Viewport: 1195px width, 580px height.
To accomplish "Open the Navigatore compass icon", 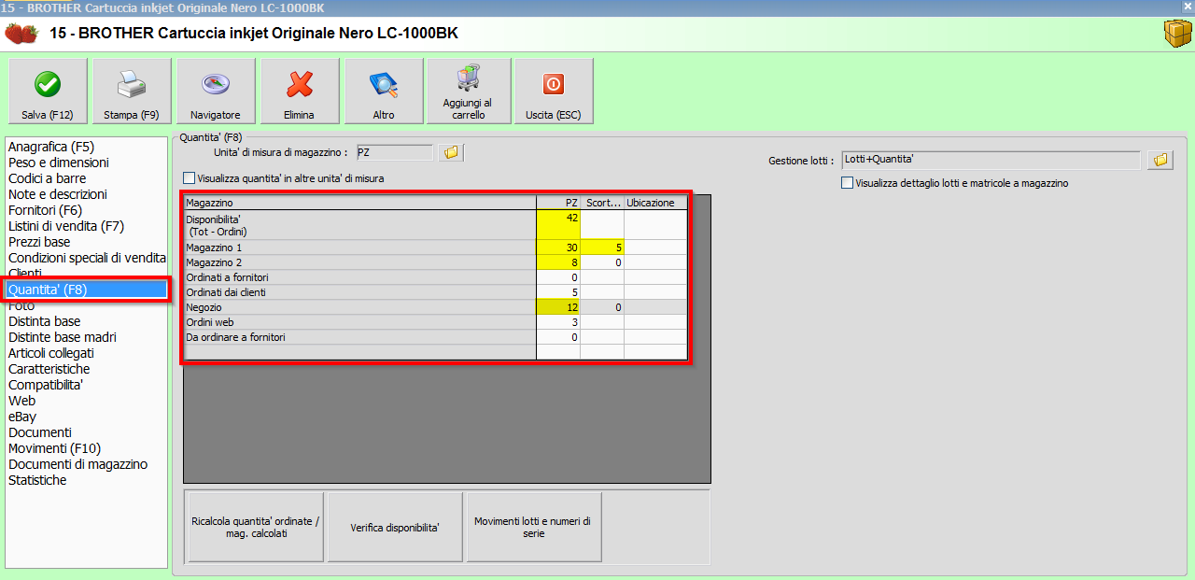I will pyautogui.click(x=216, y=85).
